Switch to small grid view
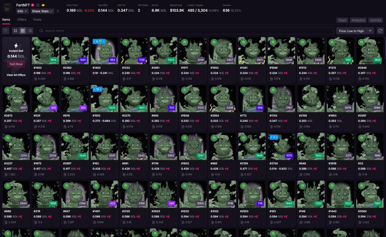Screen dimensions: 386x237 23,31
